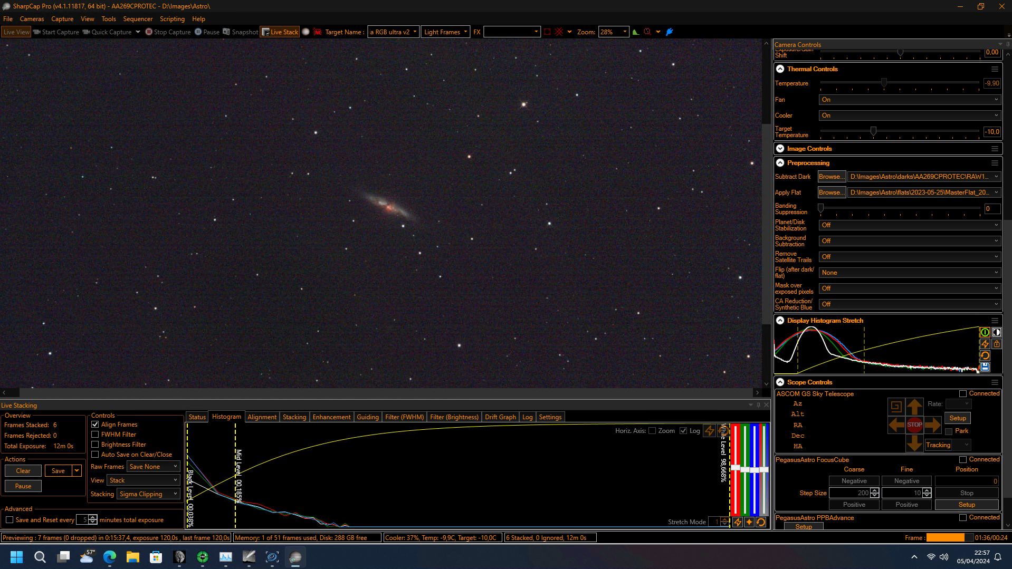
Task: Click the right arrow scope movement button
Action: pyautogui.click(x=933, y=425)
